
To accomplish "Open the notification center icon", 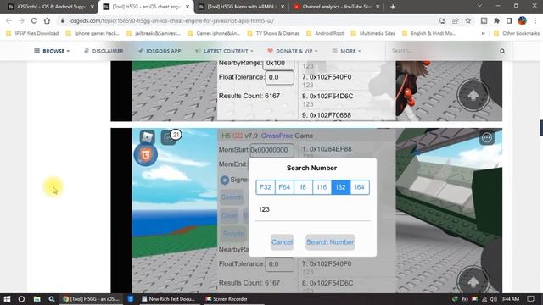I will click(x=530, y=299).
